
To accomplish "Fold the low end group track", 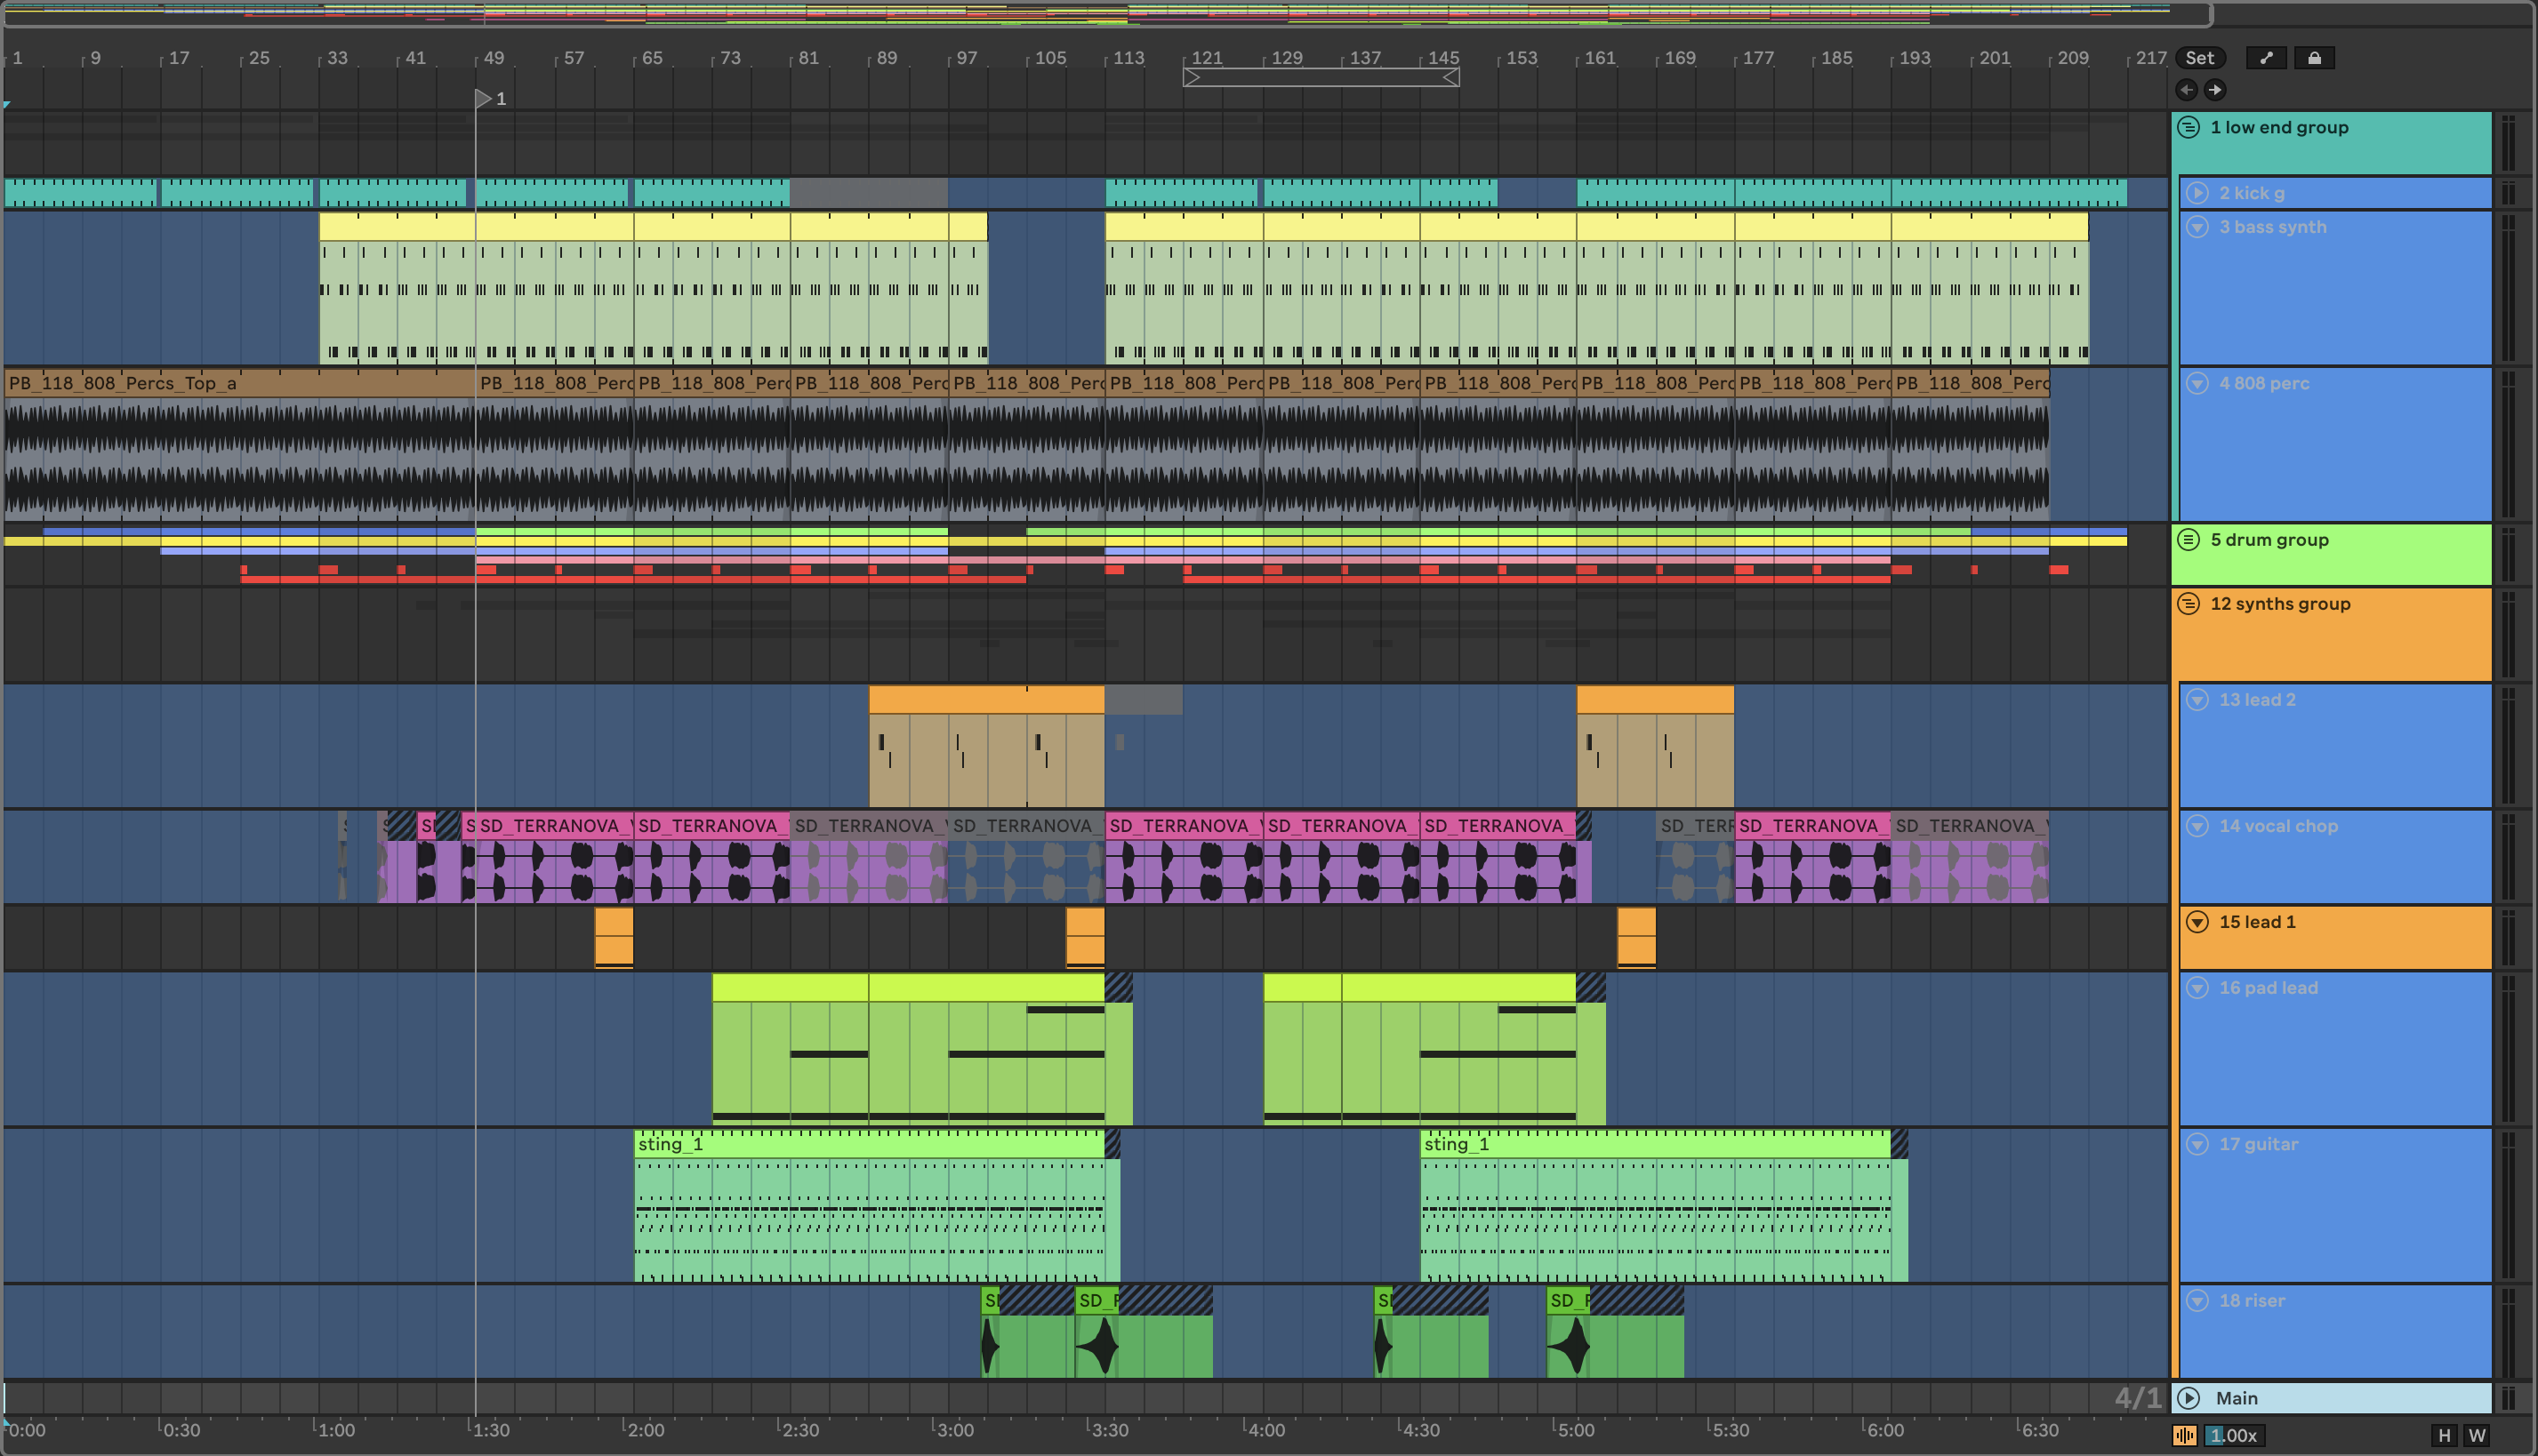I will click(2189, 127).
